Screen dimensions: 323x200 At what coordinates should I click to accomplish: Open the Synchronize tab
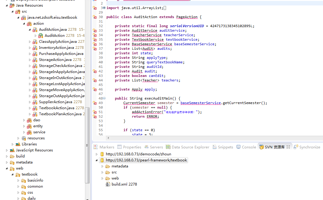tap(307, 147)
